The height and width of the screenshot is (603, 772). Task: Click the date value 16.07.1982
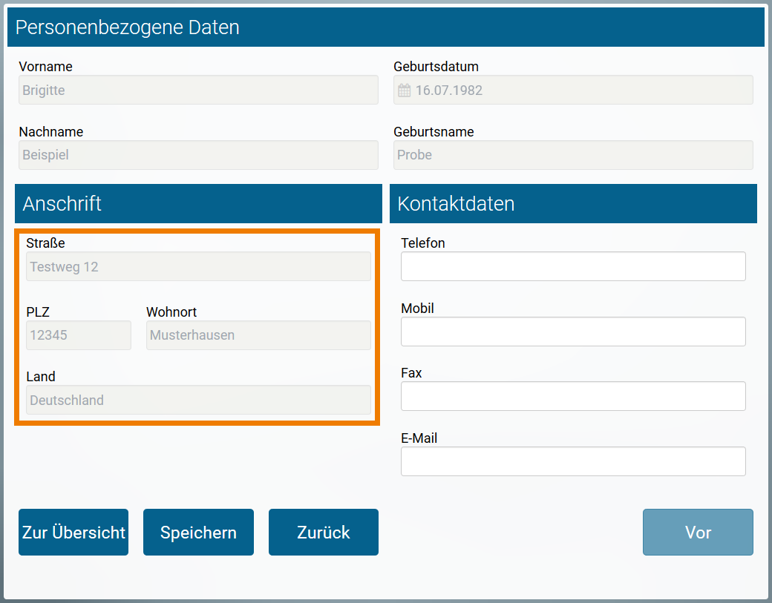(449, 90)
